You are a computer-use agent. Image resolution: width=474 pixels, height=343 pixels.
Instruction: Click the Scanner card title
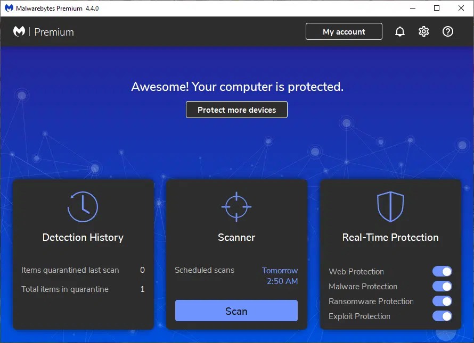click(x=236, y=237)
